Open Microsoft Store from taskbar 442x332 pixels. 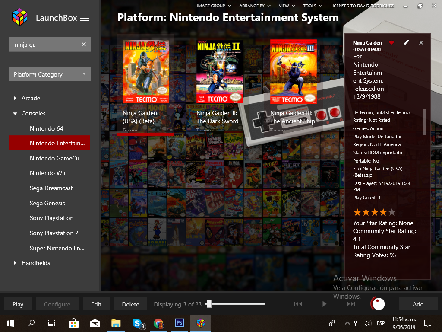(73, 323)
